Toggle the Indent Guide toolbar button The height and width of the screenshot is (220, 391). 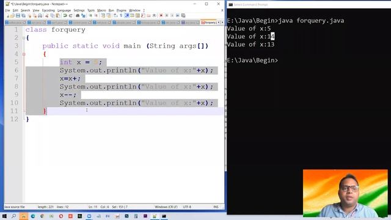click(x=126, y=15)
